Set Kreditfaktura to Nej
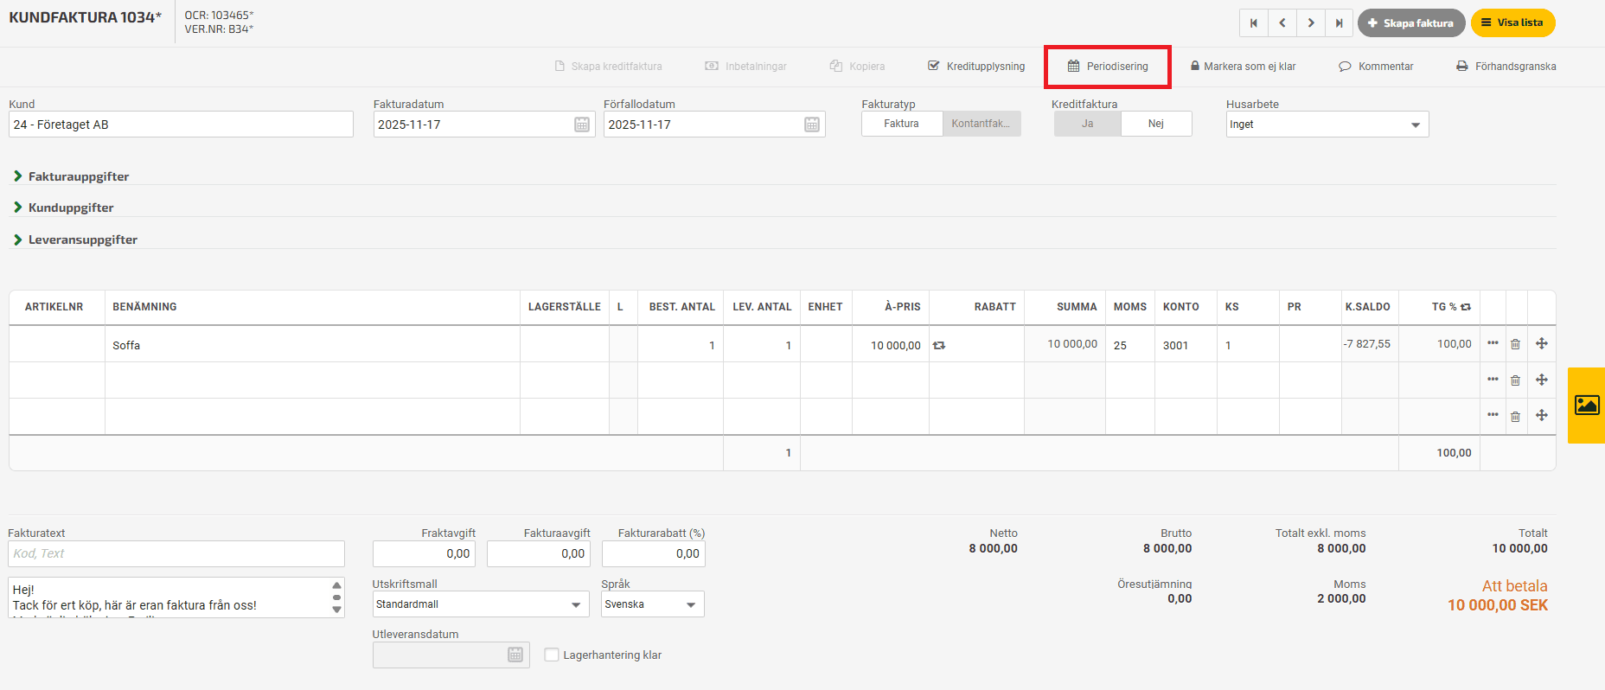 click(1155, 124)
